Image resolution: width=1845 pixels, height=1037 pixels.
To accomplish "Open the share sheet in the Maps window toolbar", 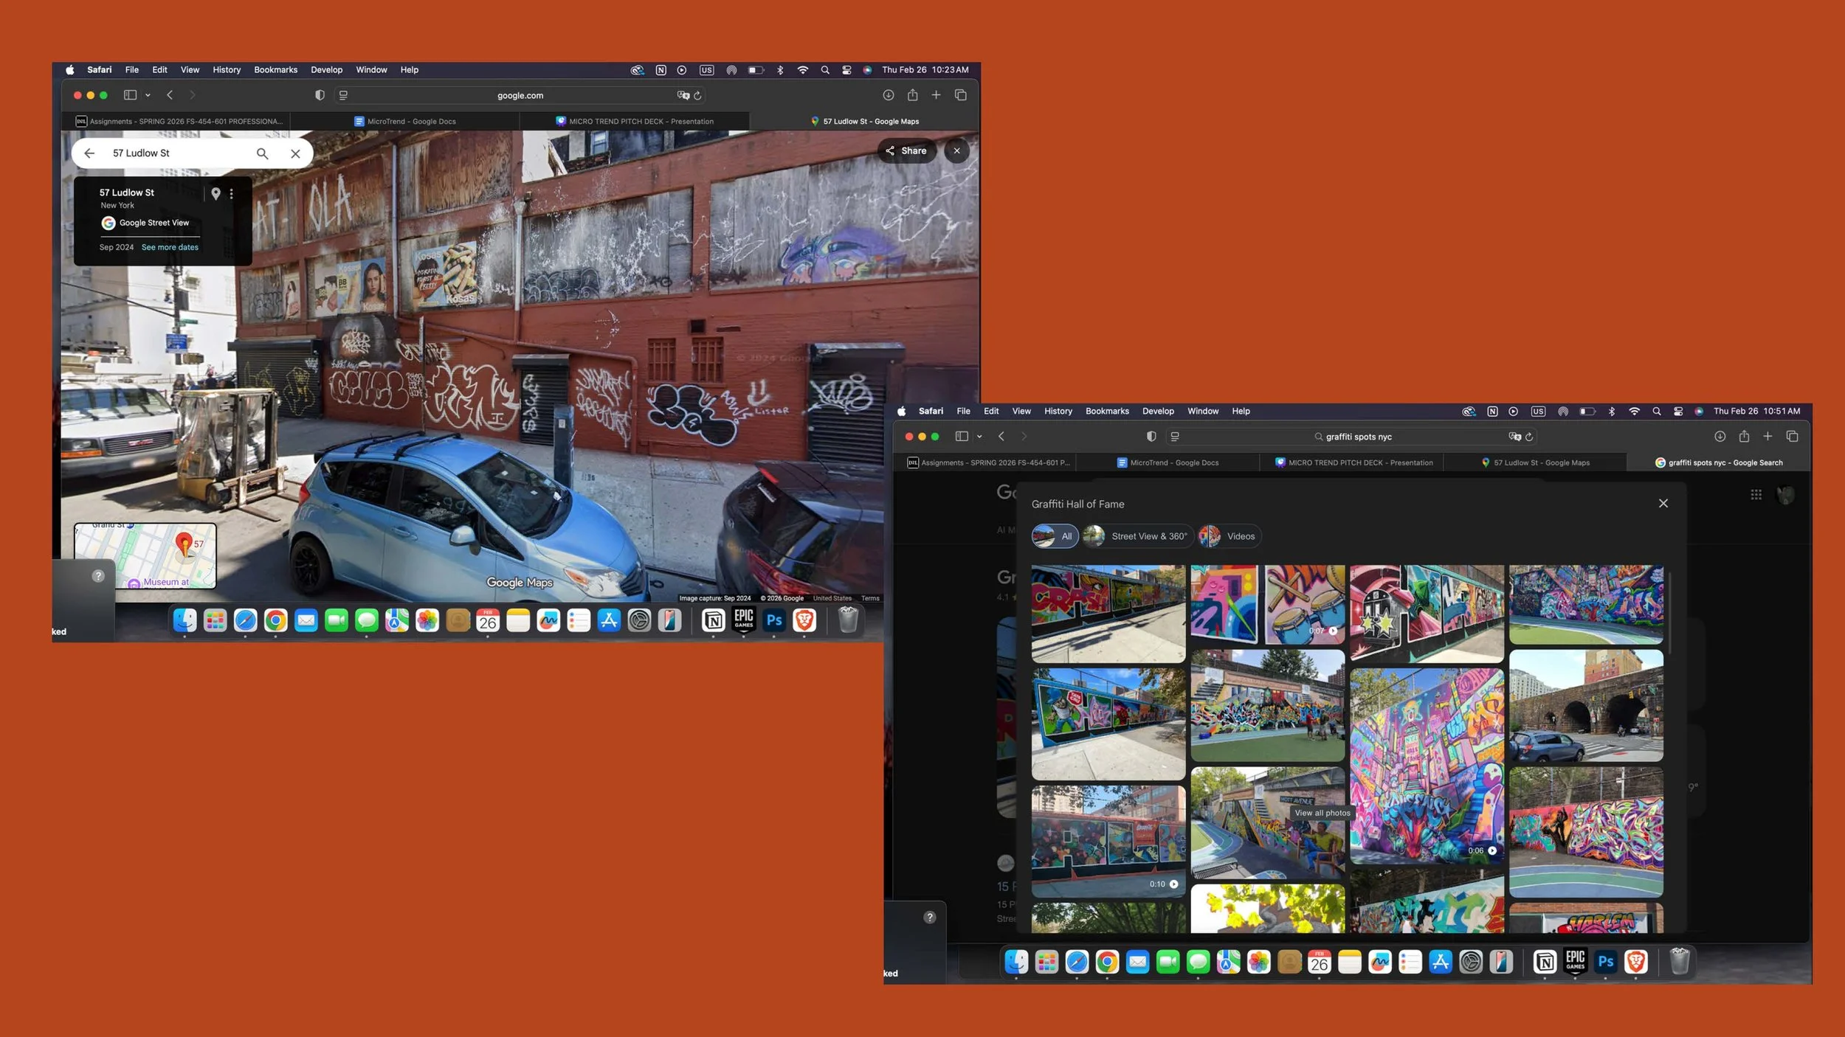I will (913, 94).
